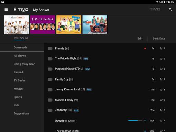Click the Ocean's 8 playback progress bar
This screenshot has width=176, height=132.
(135, 121)
